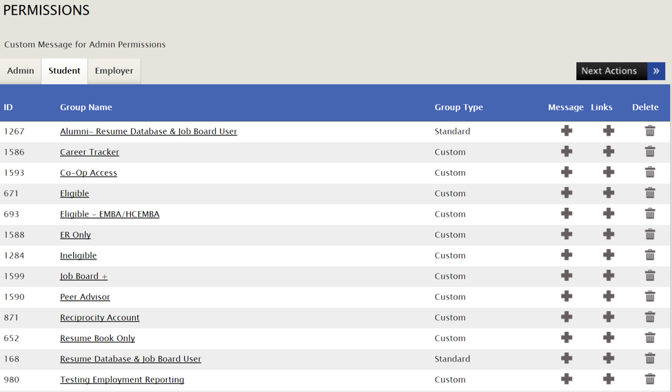Add links for Resume Book Only group
This screenshot has height=392, width=672.
click(609, 337)
